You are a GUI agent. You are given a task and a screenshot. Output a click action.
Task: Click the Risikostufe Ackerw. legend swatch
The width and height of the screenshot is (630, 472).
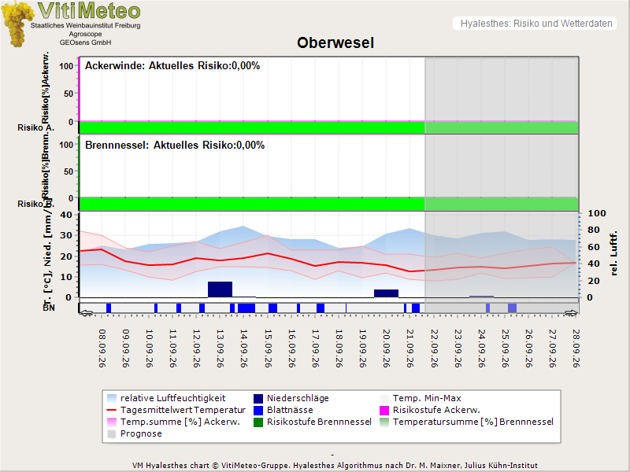click(x=384, y=410)
